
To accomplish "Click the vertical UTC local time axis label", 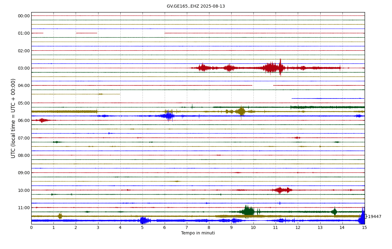I will (x=13, y=118).
